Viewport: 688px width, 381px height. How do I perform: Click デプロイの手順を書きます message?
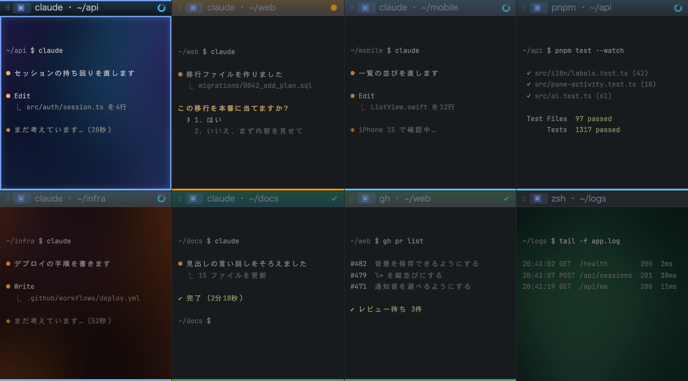pos(62,264)
